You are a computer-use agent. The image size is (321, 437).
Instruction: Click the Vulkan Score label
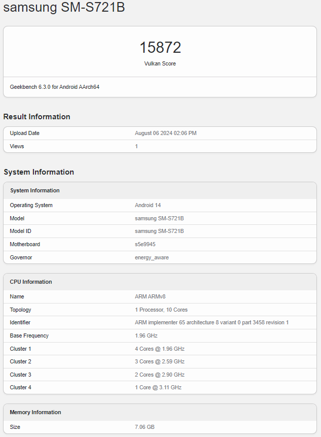click(x=160, y=64)
